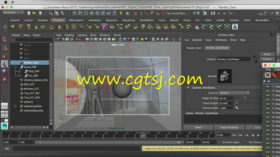The image size is (280, 157).
Task: Create a polygon cylinder from shelf
Action: coord(28,27)
